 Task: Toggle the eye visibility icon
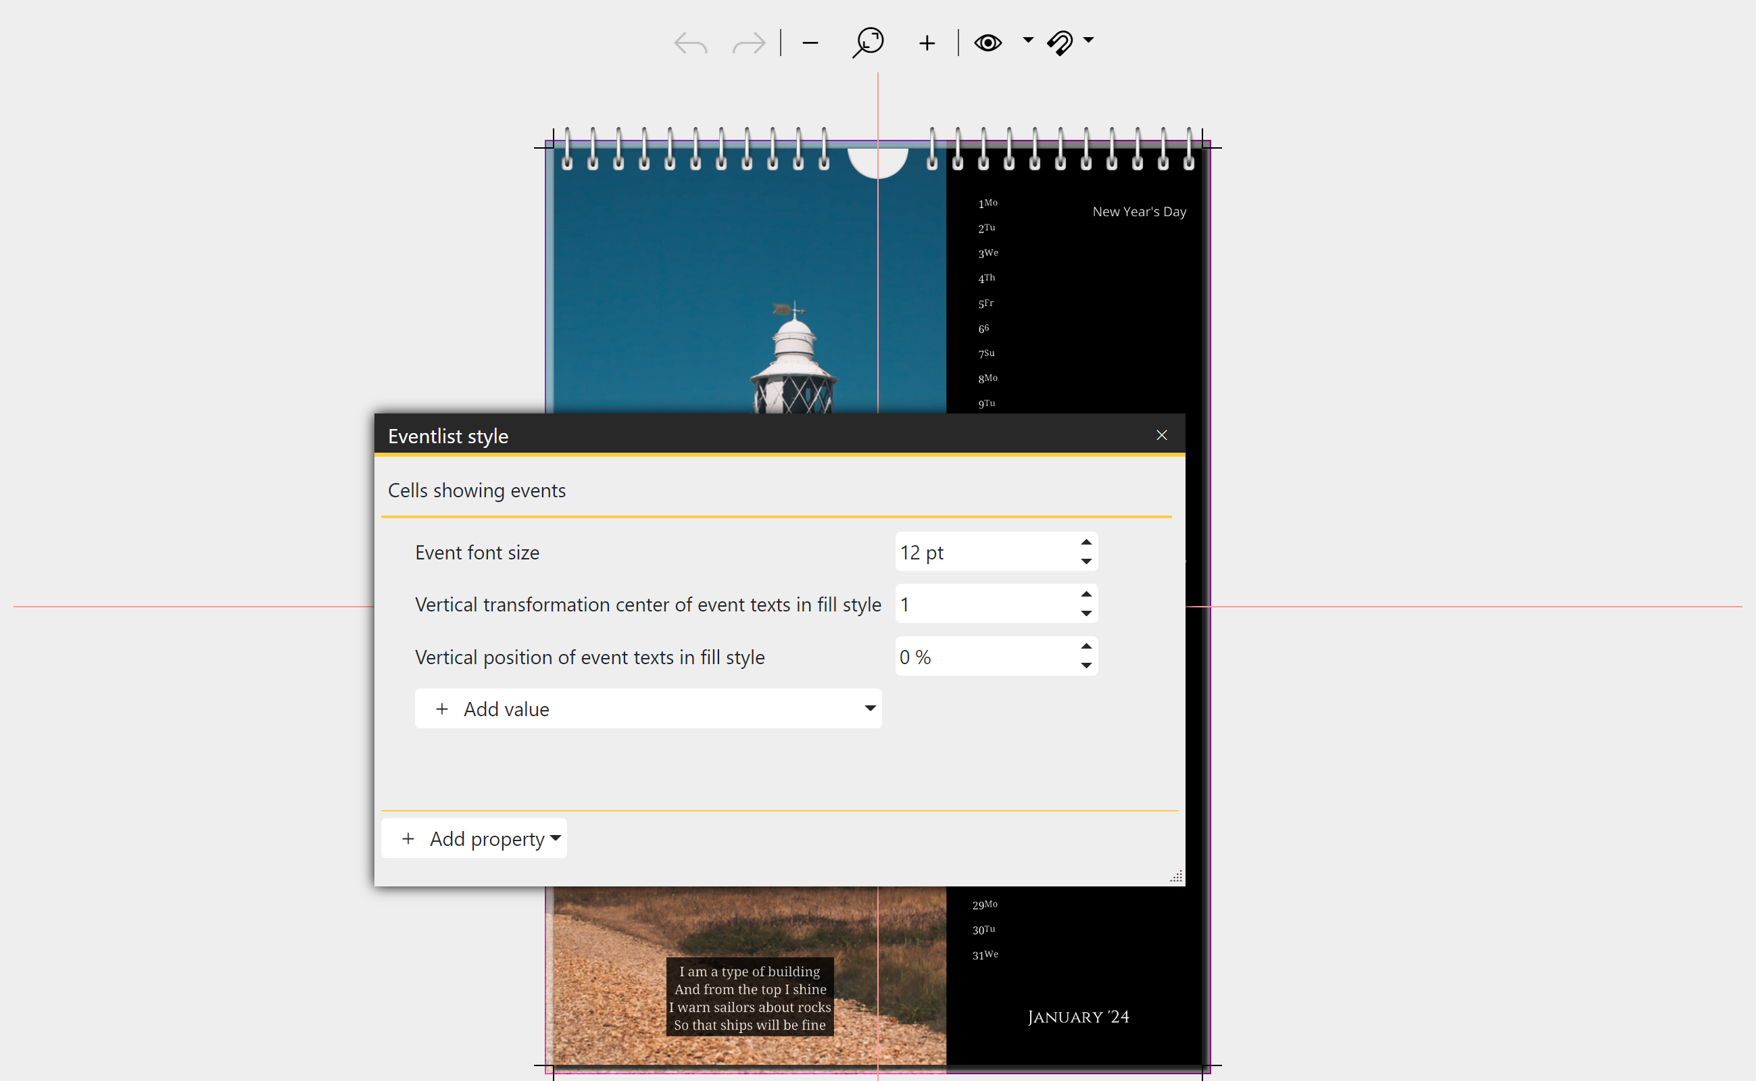[x=991, y=41]
